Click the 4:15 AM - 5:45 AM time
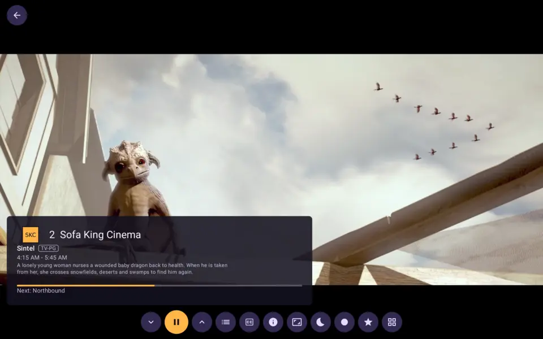Screen dimensions: 543x339 42,258
